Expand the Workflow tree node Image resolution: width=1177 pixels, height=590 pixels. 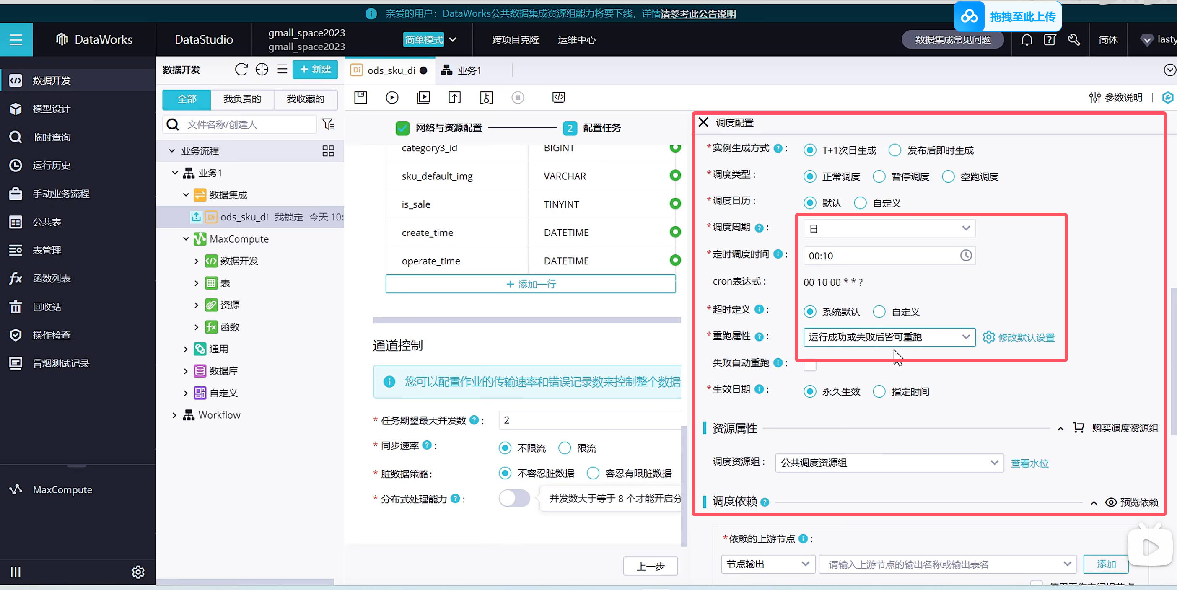(174, 415)
